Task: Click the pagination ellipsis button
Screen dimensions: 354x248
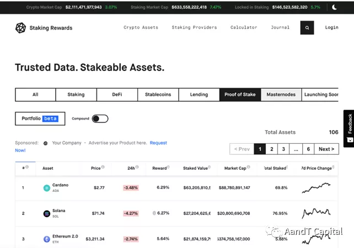Action: (x=296, y=149)
